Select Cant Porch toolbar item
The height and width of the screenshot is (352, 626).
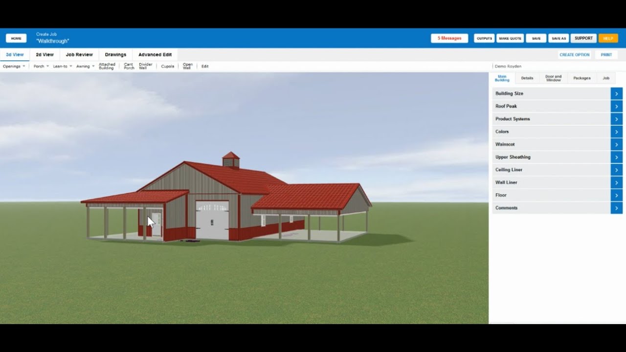click(129, 66)
